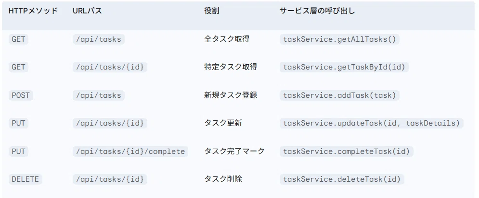Image resolution: width=479 pixels, height=198 pixels.
Task: Click taskService.completeTask(id) code snippet
Action: [x=347, y=151]
